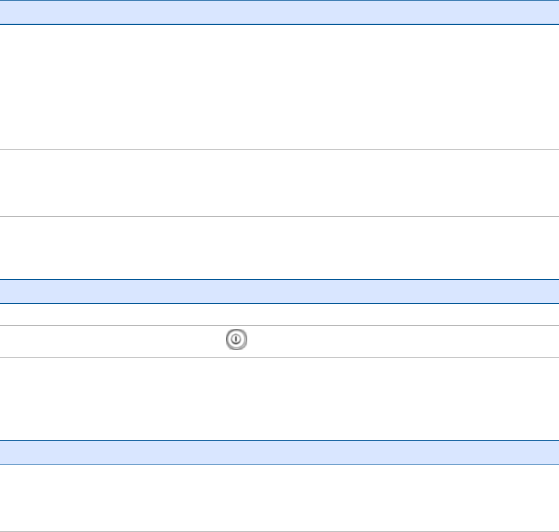
Task: Click blank cell left of power icon
Action: [106, 341]
